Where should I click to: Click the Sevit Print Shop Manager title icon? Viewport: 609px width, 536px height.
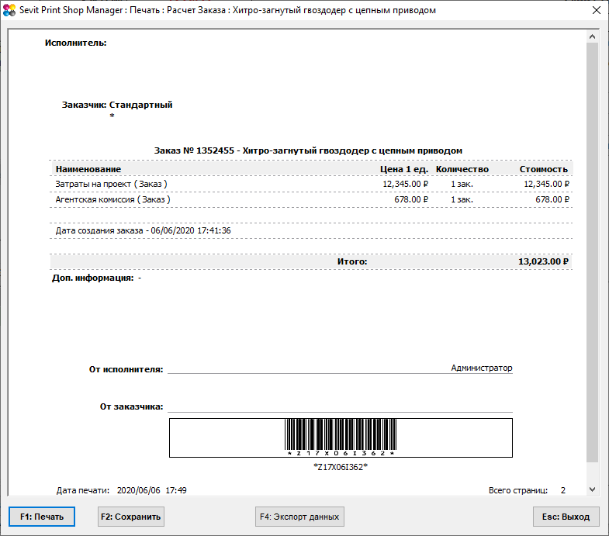click(x=9, y=10)
